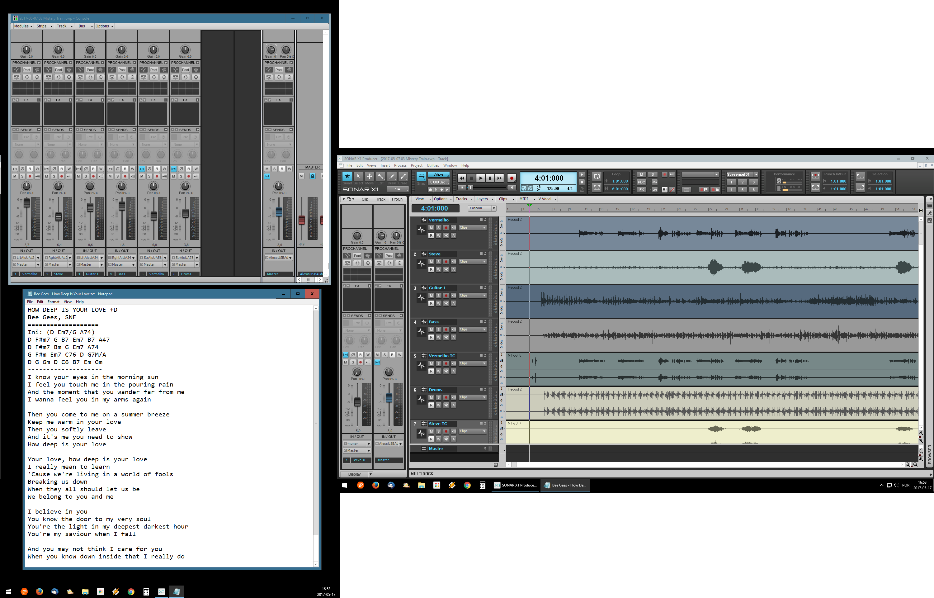Open the Custom track control dropdown
This screenshot has height=598, width=934.
coord(482,209)
